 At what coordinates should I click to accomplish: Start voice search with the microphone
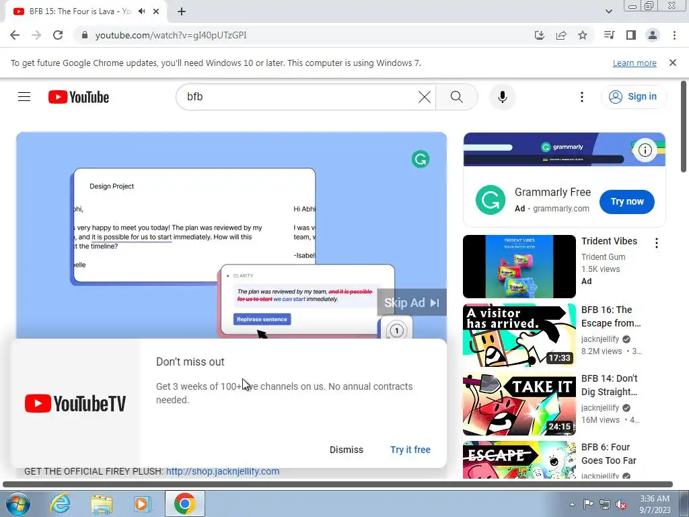[502, 97]
